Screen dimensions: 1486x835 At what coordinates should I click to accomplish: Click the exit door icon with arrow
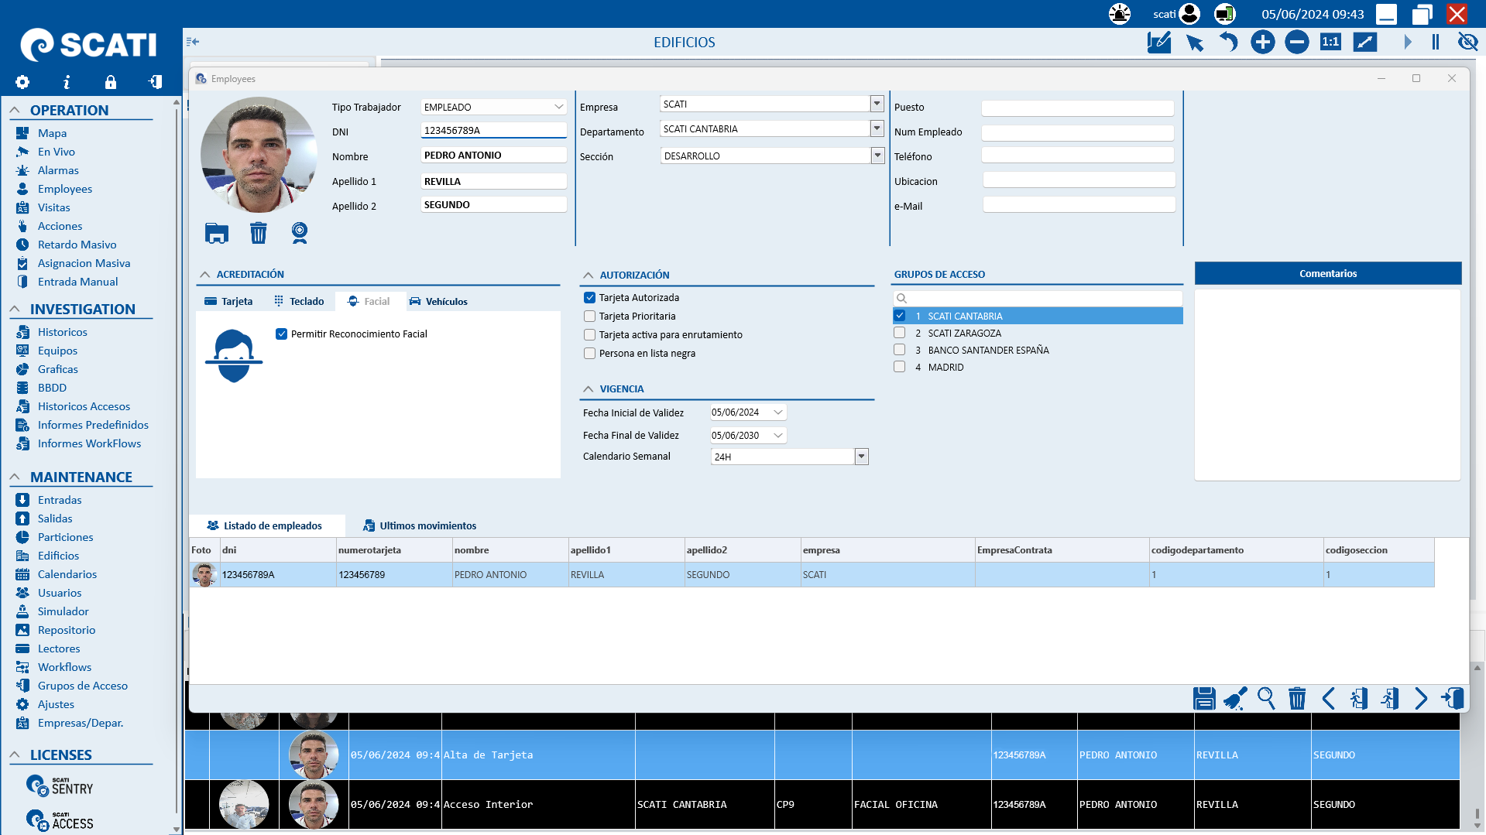1453,699
